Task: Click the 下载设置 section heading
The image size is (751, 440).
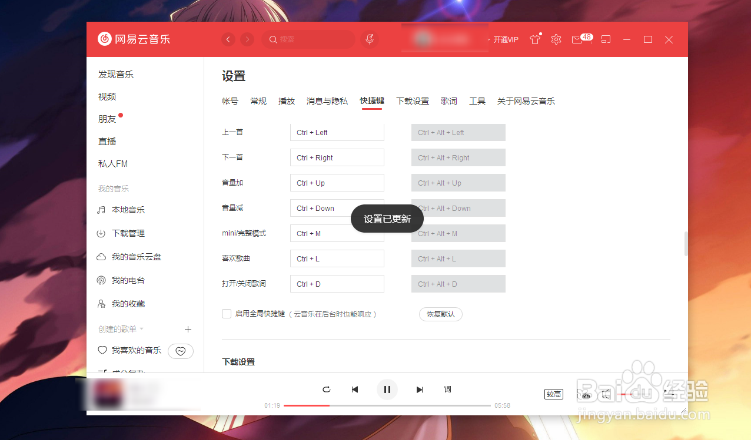Action: pos(238,362)
